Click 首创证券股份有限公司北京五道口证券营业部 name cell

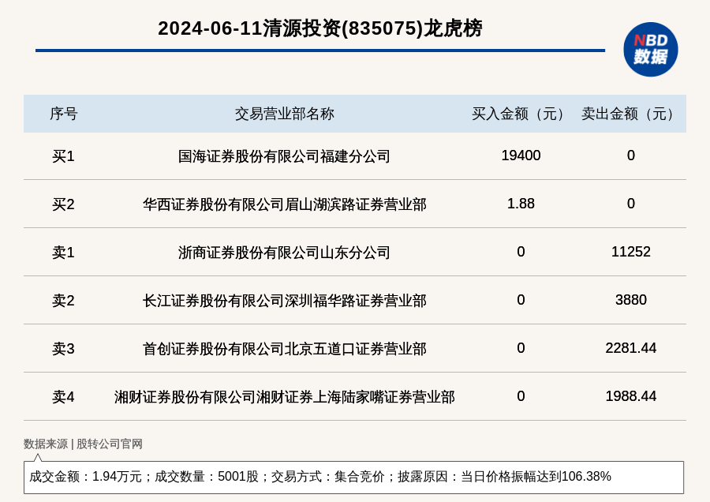pyautogui.click(x=284, y=349)
